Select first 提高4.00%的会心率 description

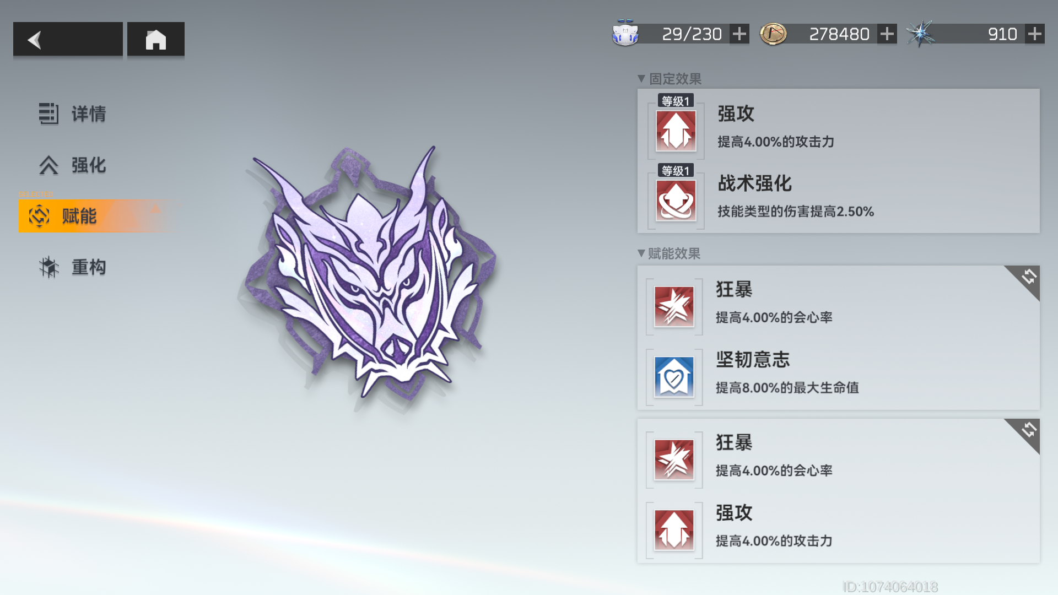pyautogui.click(x=774, y=318)
